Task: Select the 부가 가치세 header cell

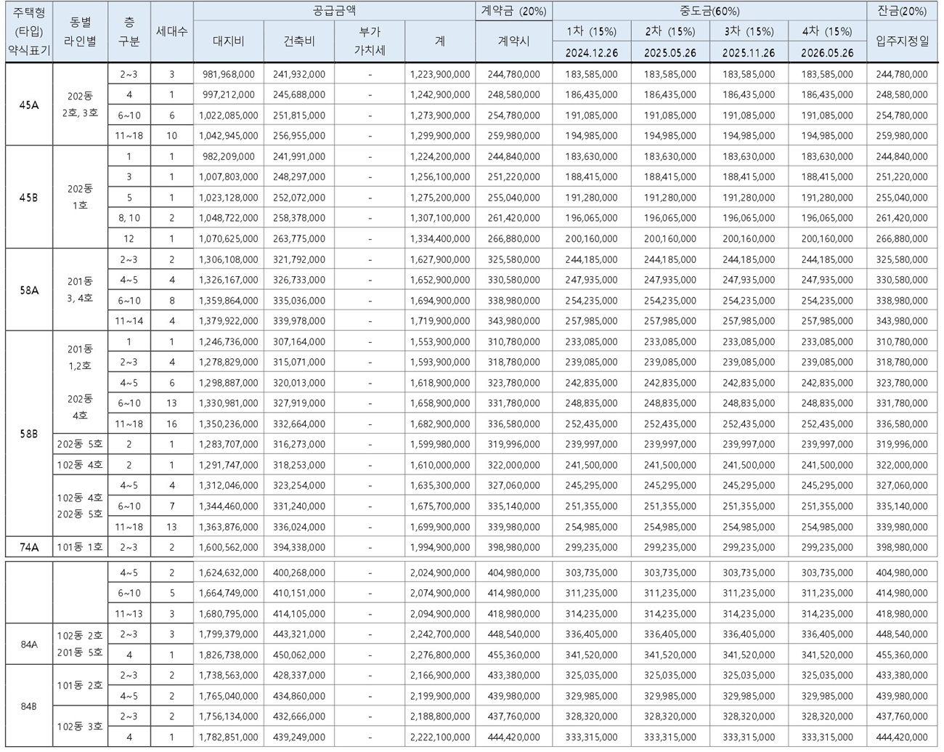Action: coord(369,41)
